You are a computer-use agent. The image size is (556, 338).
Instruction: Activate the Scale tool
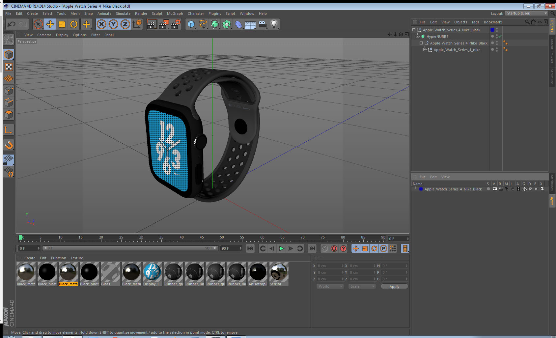[x=62, y=24]
